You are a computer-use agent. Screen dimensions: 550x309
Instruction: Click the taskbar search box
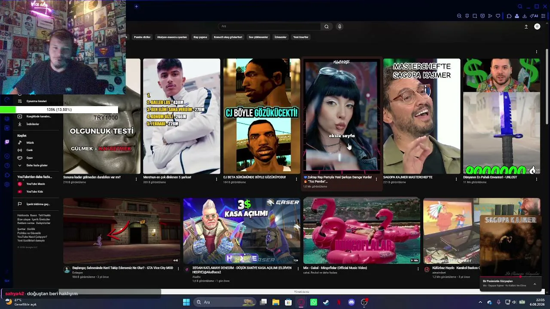click(224, 302)
